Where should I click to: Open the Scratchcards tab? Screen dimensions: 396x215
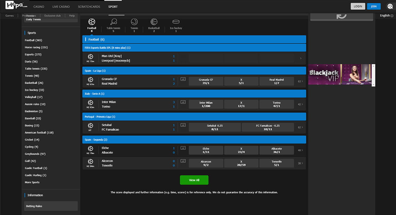(x=89, y=7)
